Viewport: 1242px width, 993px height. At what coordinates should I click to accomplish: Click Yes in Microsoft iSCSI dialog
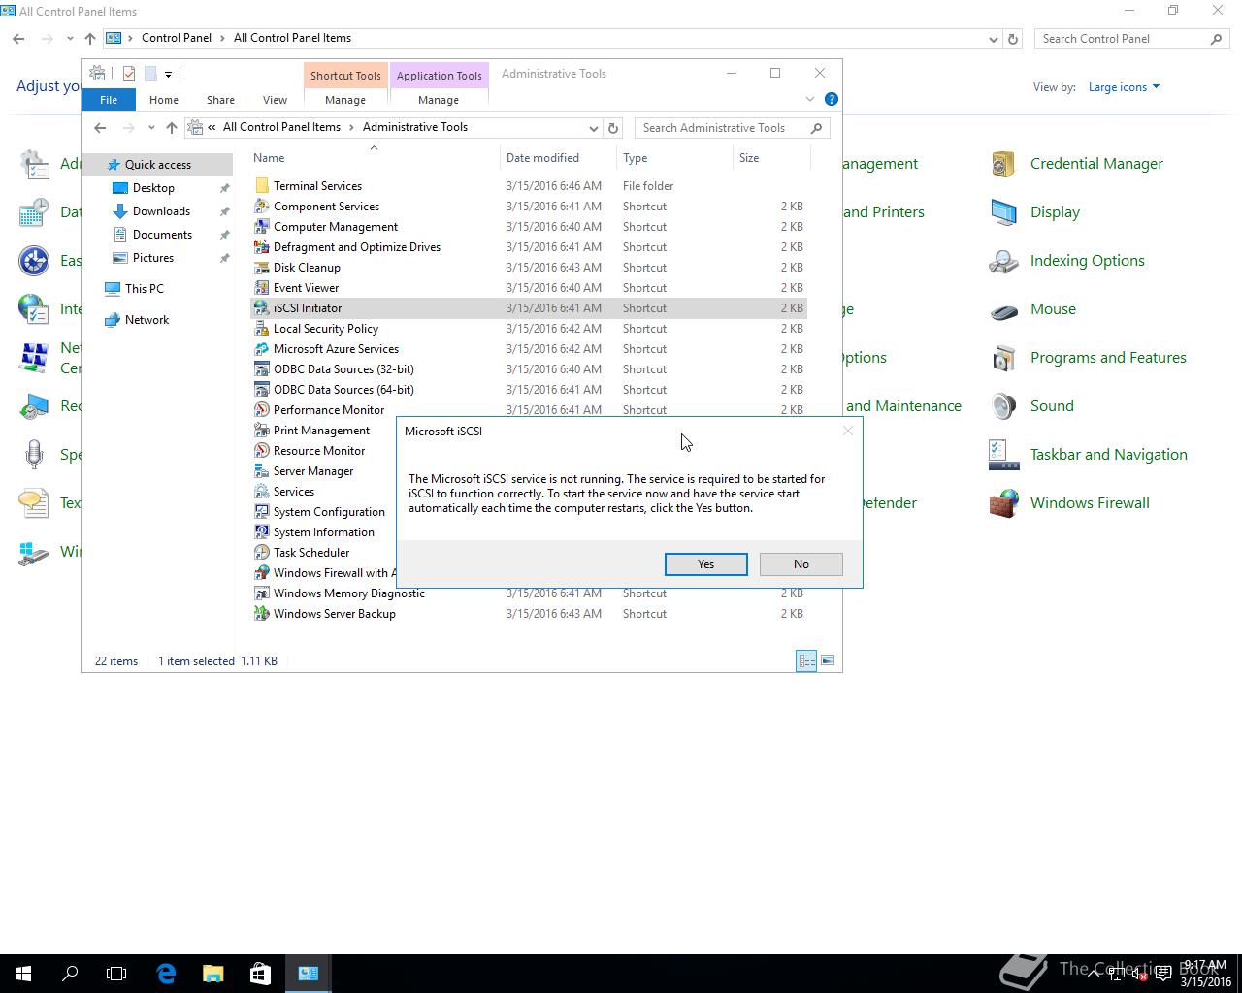(705, 564)
